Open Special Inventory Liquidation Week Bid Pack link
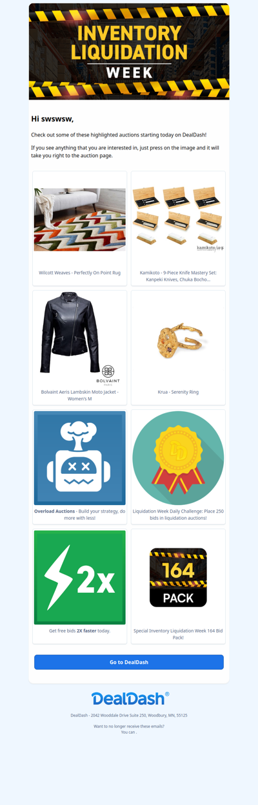Screen dimensions: 258x805 coord(178,634)
